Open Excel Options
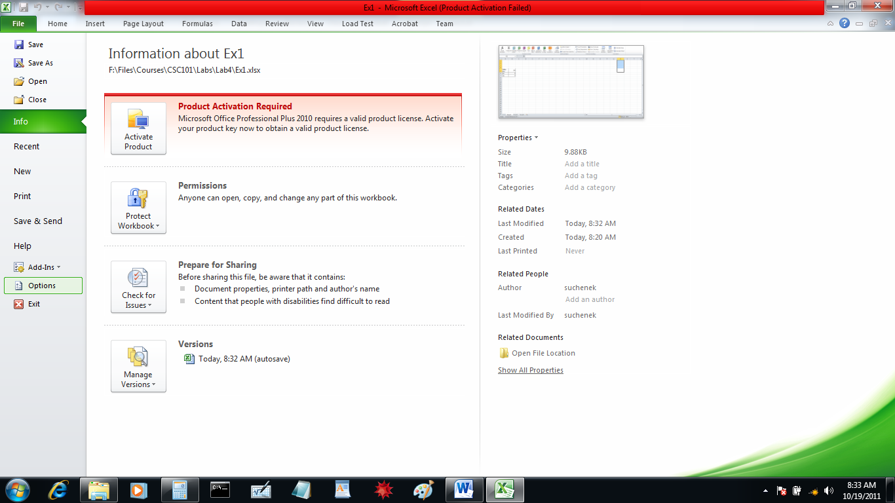The height and width of the screenshot is (503, 895). [43, 286]
